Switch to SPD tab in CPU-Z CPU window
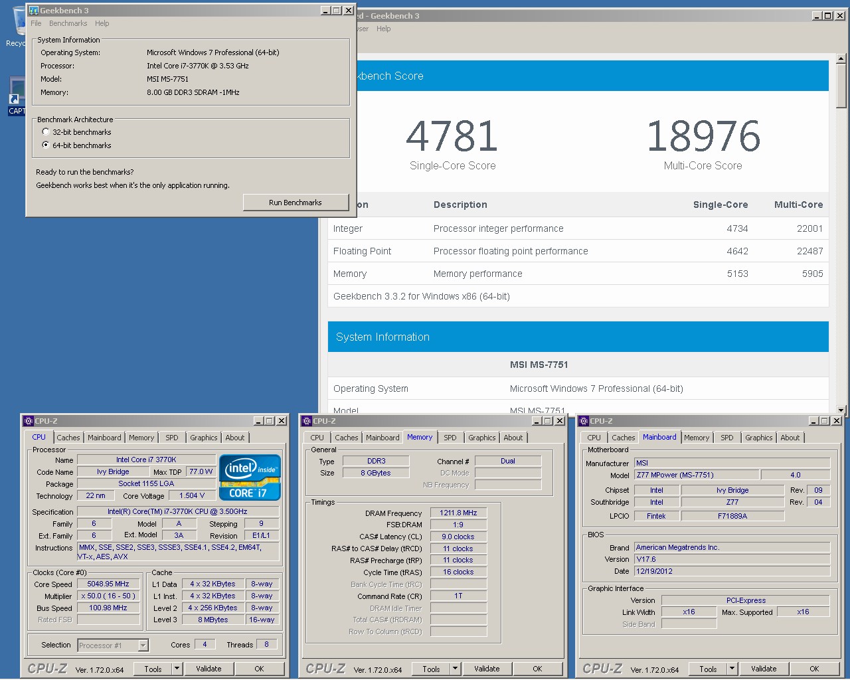 click(172, 438)
